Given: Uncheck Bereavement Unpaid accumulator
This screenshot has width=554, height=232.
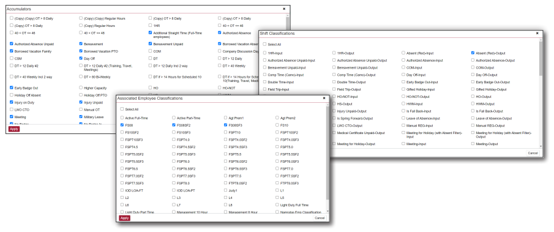Looking at the screenshot, I should pyautogui.click(x=150, y=44).
